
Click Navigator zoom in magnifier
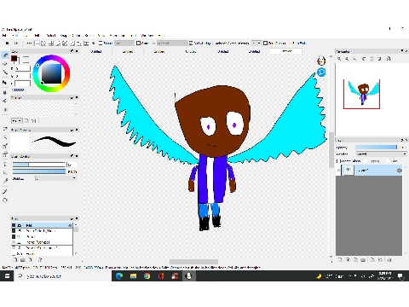point(339,59)
